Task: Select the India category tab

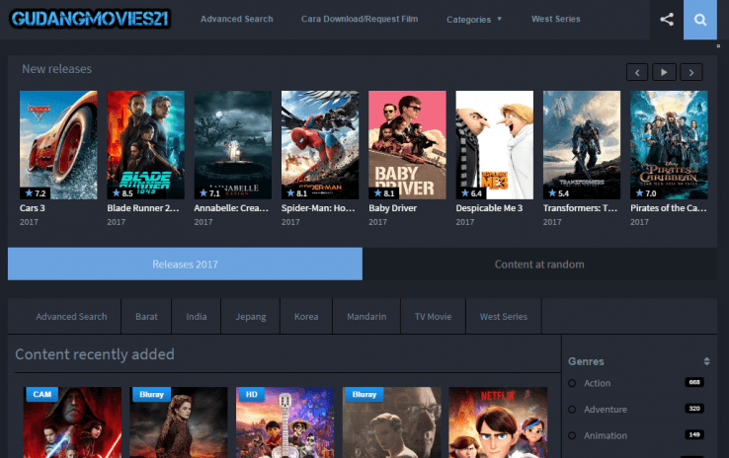Action: click(x=197, y=316)
